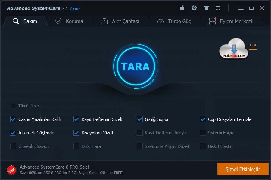
Task: Click the orange face monitor icon
Action: pyautogui.click(x=253, y=47)
